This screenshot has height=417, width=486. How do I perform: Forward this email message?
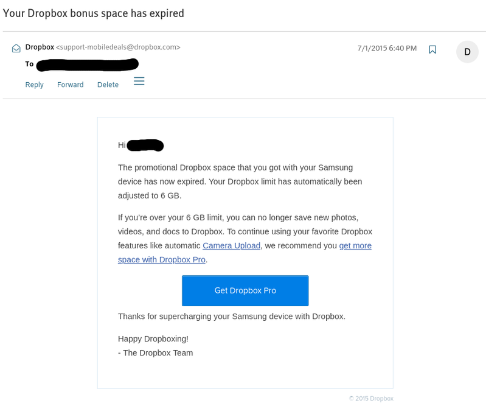point(71,85)
